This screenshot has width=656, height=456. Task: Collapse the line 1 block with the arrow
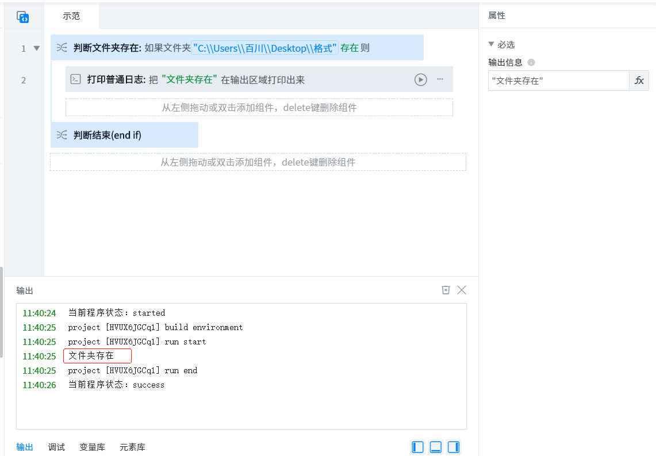[x=37, y=48]
